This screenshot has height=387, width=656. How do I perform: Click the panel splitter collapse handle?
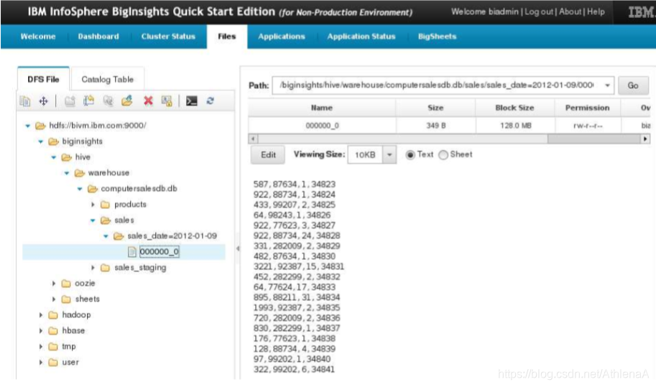(238, 248)
